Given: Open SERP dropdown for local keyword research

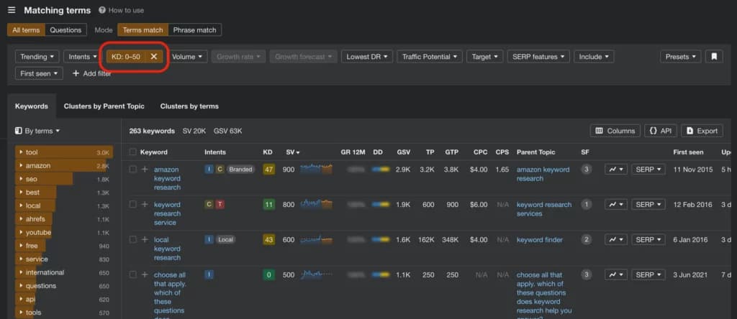Looking at the screenshot, I should coord(648,239).
